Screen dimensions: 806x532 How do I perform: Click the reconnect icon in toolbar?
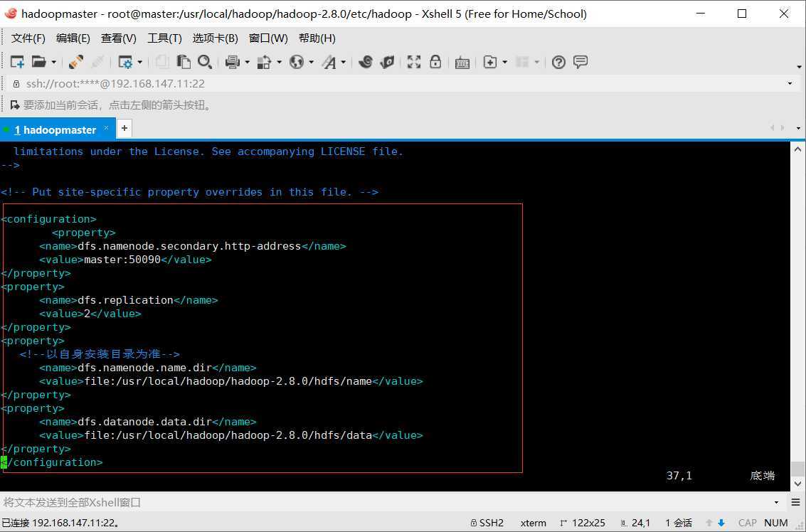97,62
